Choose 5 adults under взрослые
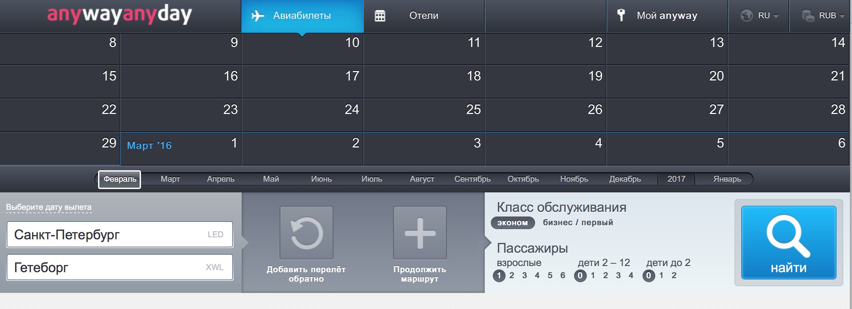 click(550, 275)
